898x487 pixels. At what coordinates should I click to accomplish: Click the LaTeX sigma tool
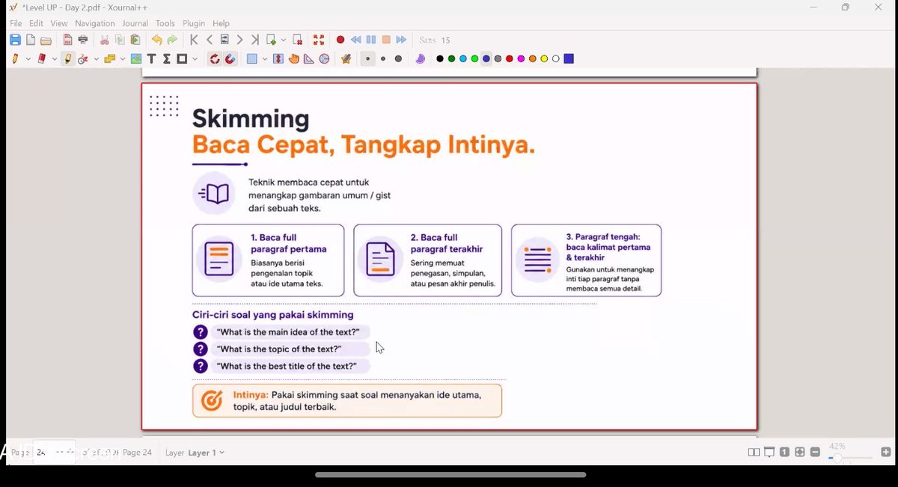click(x=167, y=58)
